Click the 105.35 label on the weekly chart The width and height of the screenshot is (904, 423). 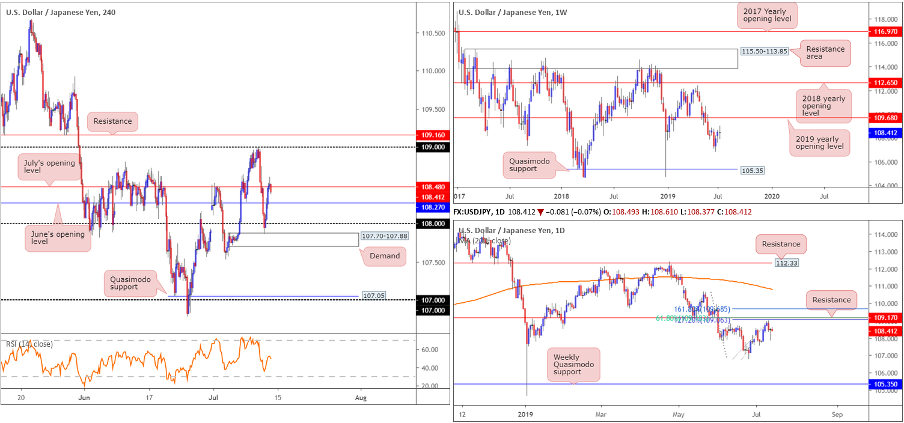[752, 171]
